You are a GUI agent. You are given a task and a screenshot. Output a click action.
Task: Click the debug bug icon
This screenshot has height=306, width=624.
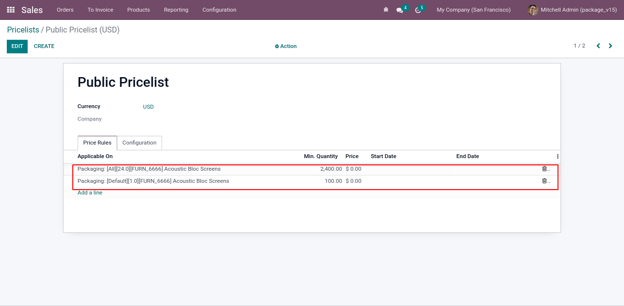coord(386,10)
